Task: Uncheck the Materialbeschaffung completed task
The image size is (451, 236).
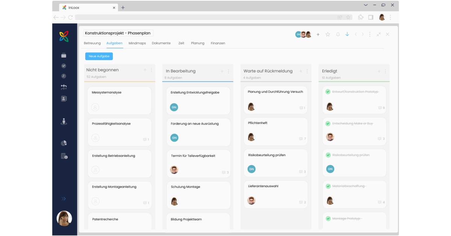Action: point(328,186)
